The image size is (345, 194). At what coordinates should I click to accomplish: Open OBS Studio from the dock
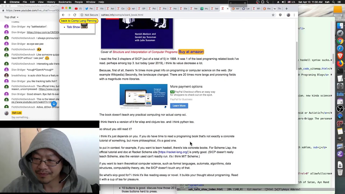coord(340,109)
